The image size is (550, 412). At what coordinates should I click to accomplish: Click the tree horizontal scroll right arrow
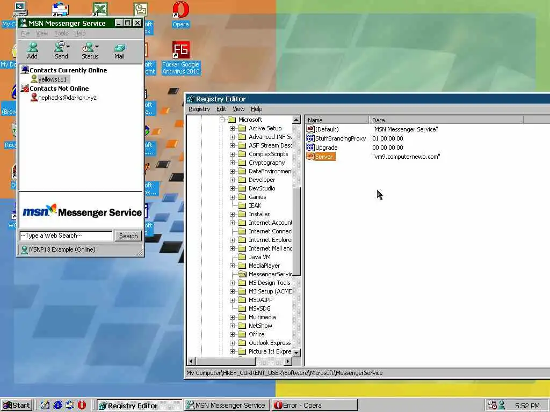(x=288, y=361)
